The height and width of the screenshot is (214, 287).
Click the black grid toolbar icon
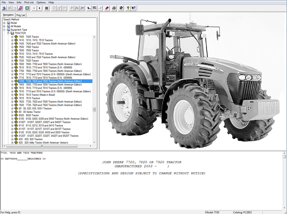47,8
